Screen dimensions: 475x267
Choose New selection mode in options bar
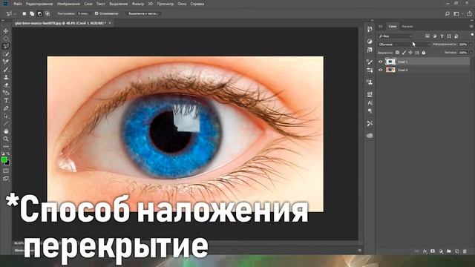24,13
